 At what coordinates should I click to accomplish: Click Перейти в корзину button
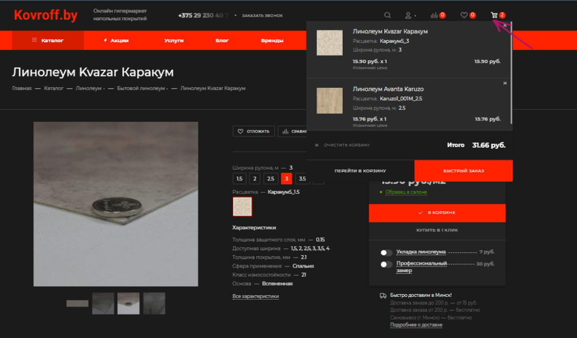[x=360, y=171]
